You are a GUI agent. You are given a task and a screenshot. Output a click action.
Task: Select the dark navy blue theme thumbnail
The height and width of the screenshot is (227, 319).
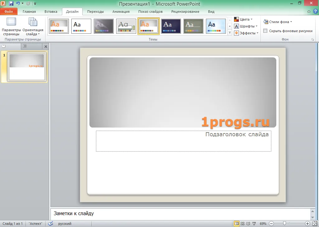[171, 26]
